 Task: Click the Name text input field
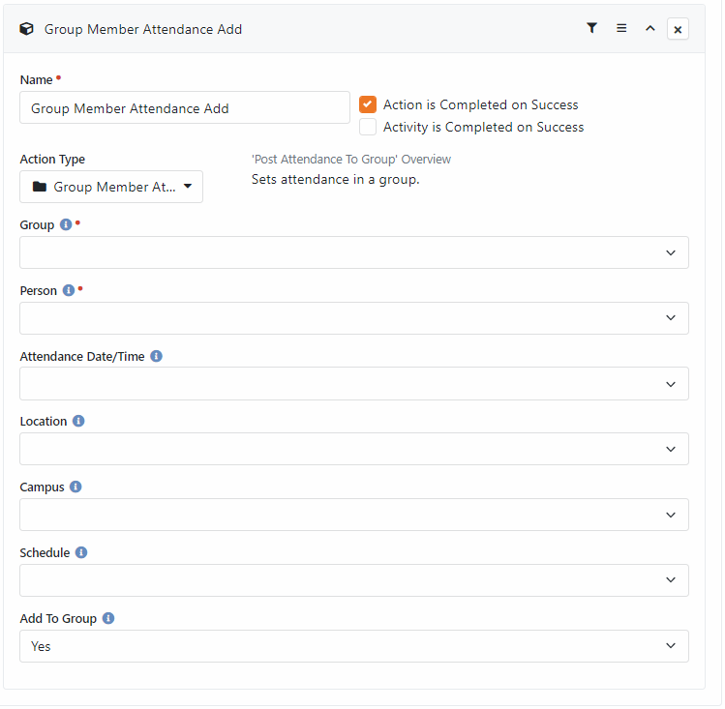[184, 108]
